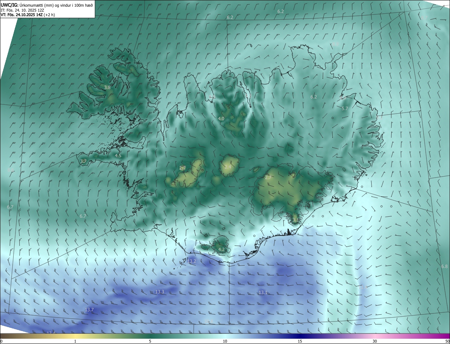This screenshot has height=344, width=450.
Task: Click the 13.3 value label over the sea
Action: tap(160, 292)
